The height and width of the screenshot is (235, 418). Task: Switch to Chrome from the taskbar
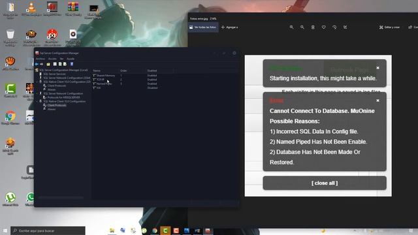(155, 230)
